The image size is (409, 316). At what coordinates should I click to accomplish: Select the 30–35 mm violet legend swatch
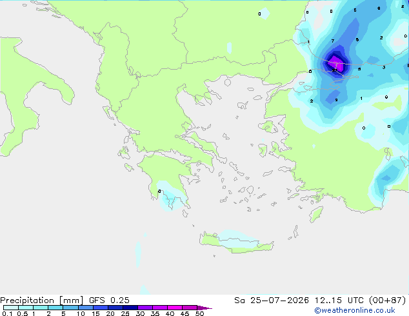point(145,308)
